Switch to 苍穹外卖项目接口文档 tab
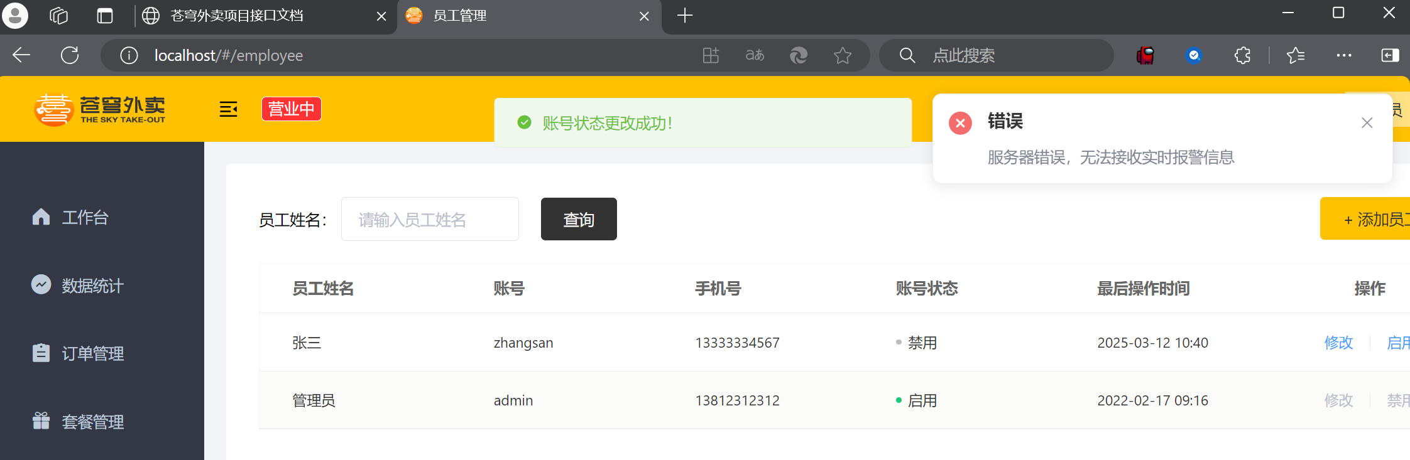The image size is (1410, 460). [x=238, y=16]
